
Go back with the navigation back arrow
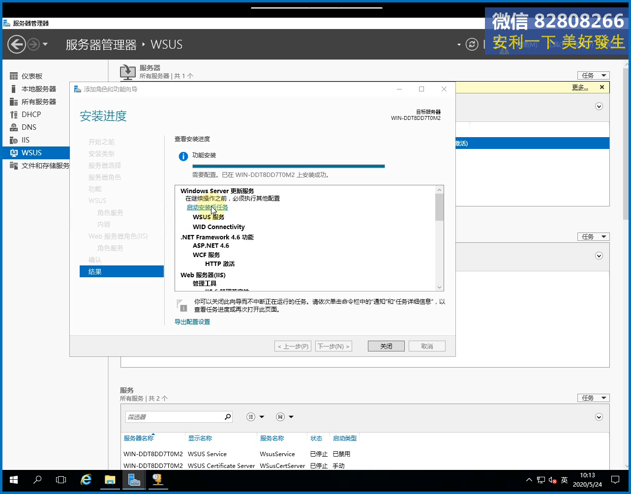17,45
